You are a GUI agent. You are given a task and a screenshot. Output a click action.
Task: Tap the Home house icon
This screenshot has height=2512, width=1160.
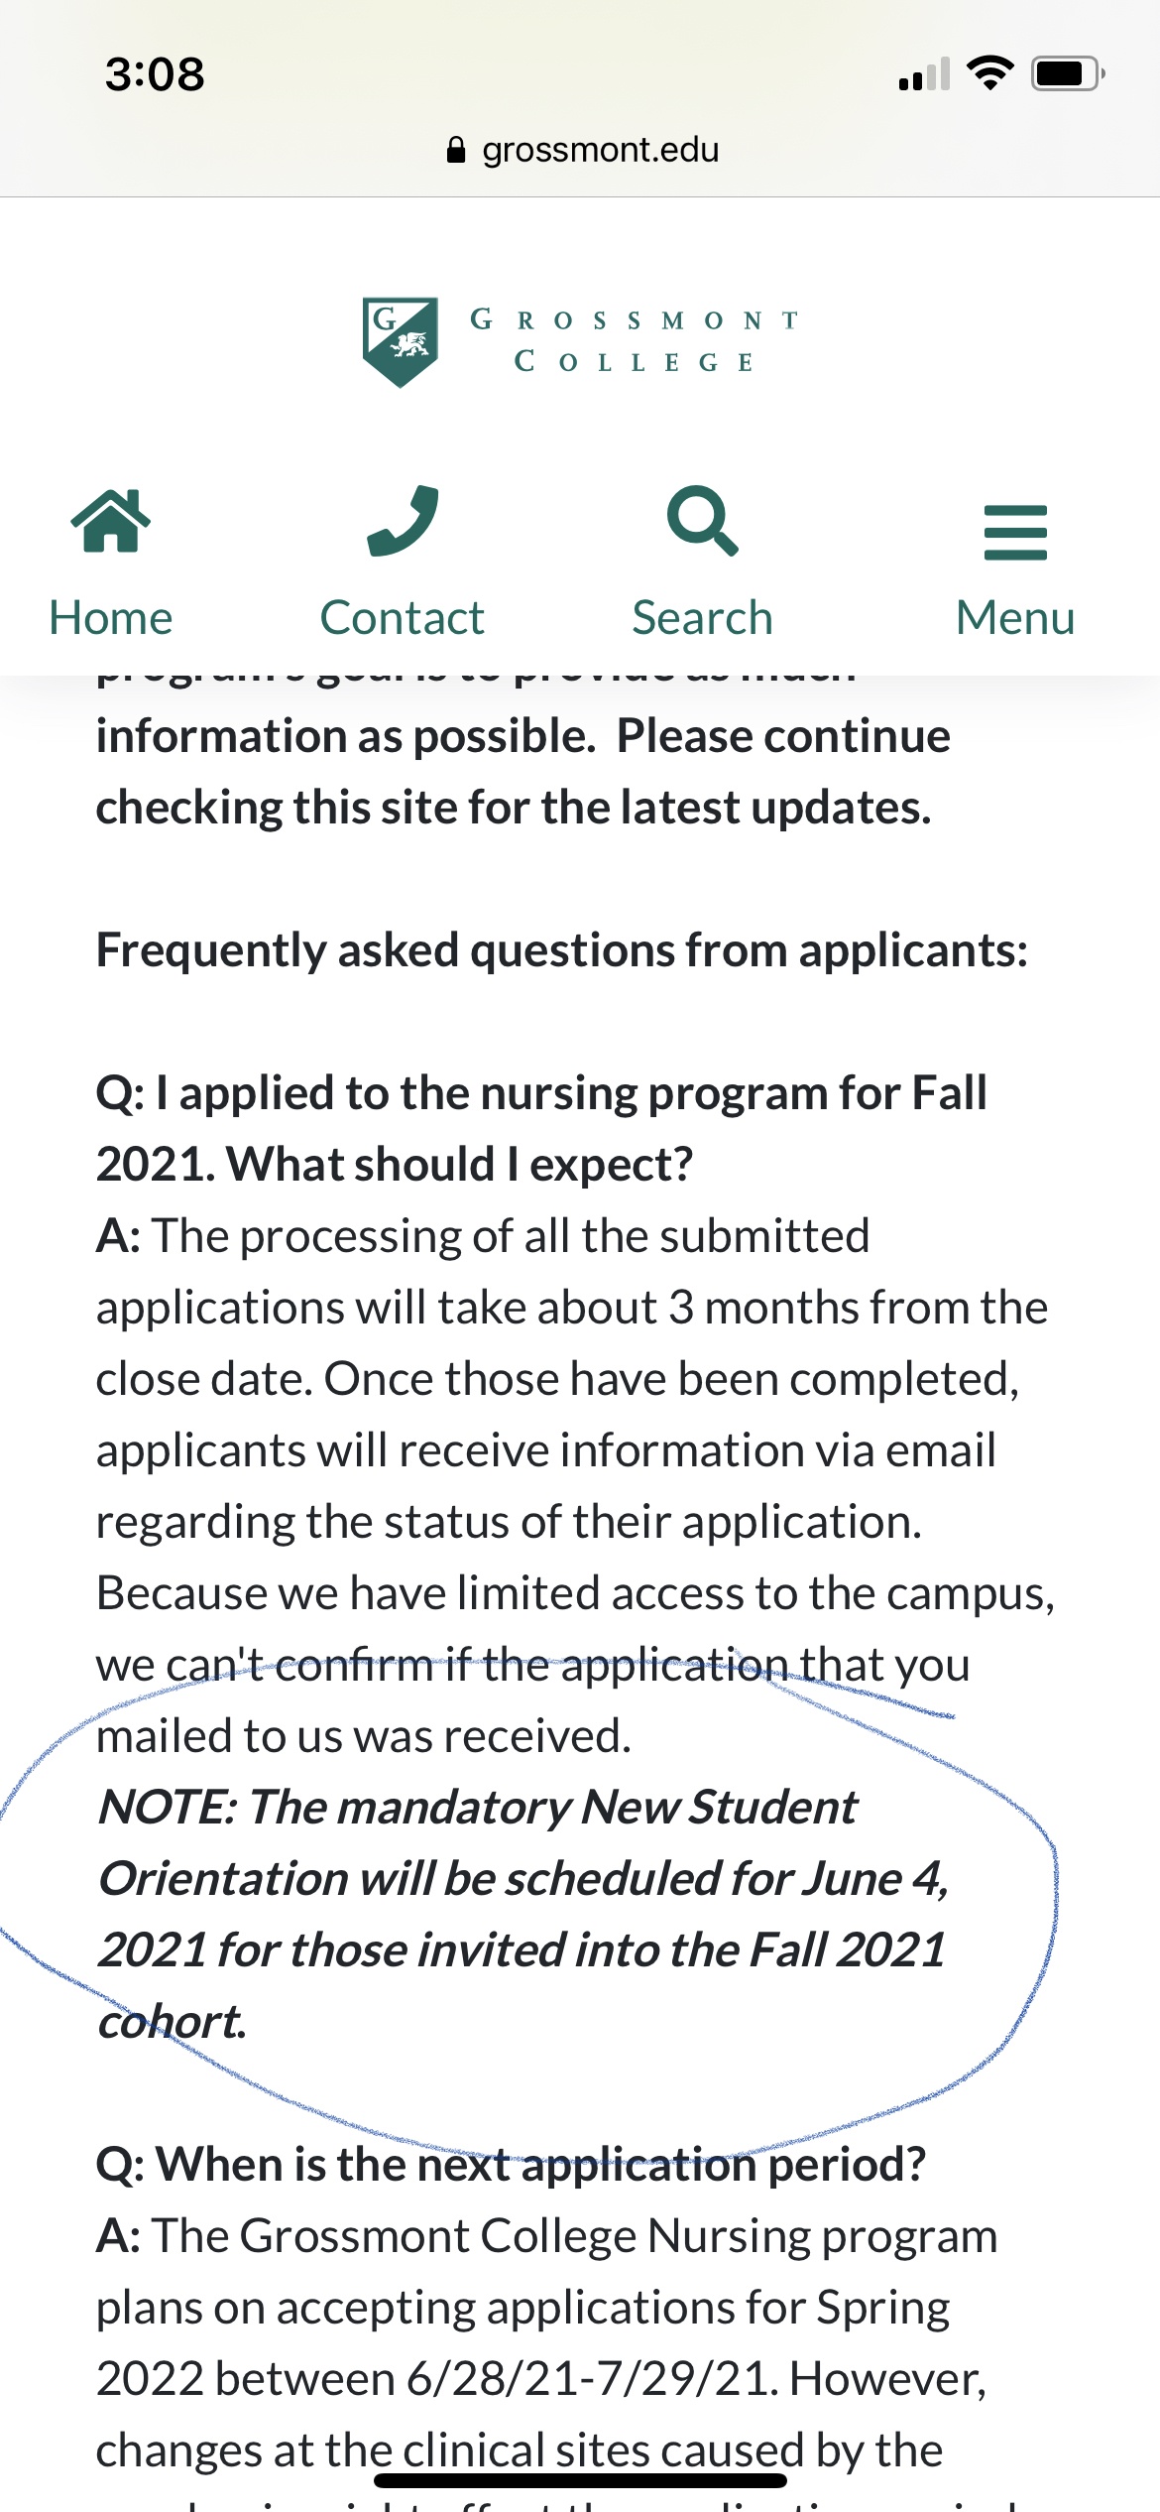tap(111, 521)
